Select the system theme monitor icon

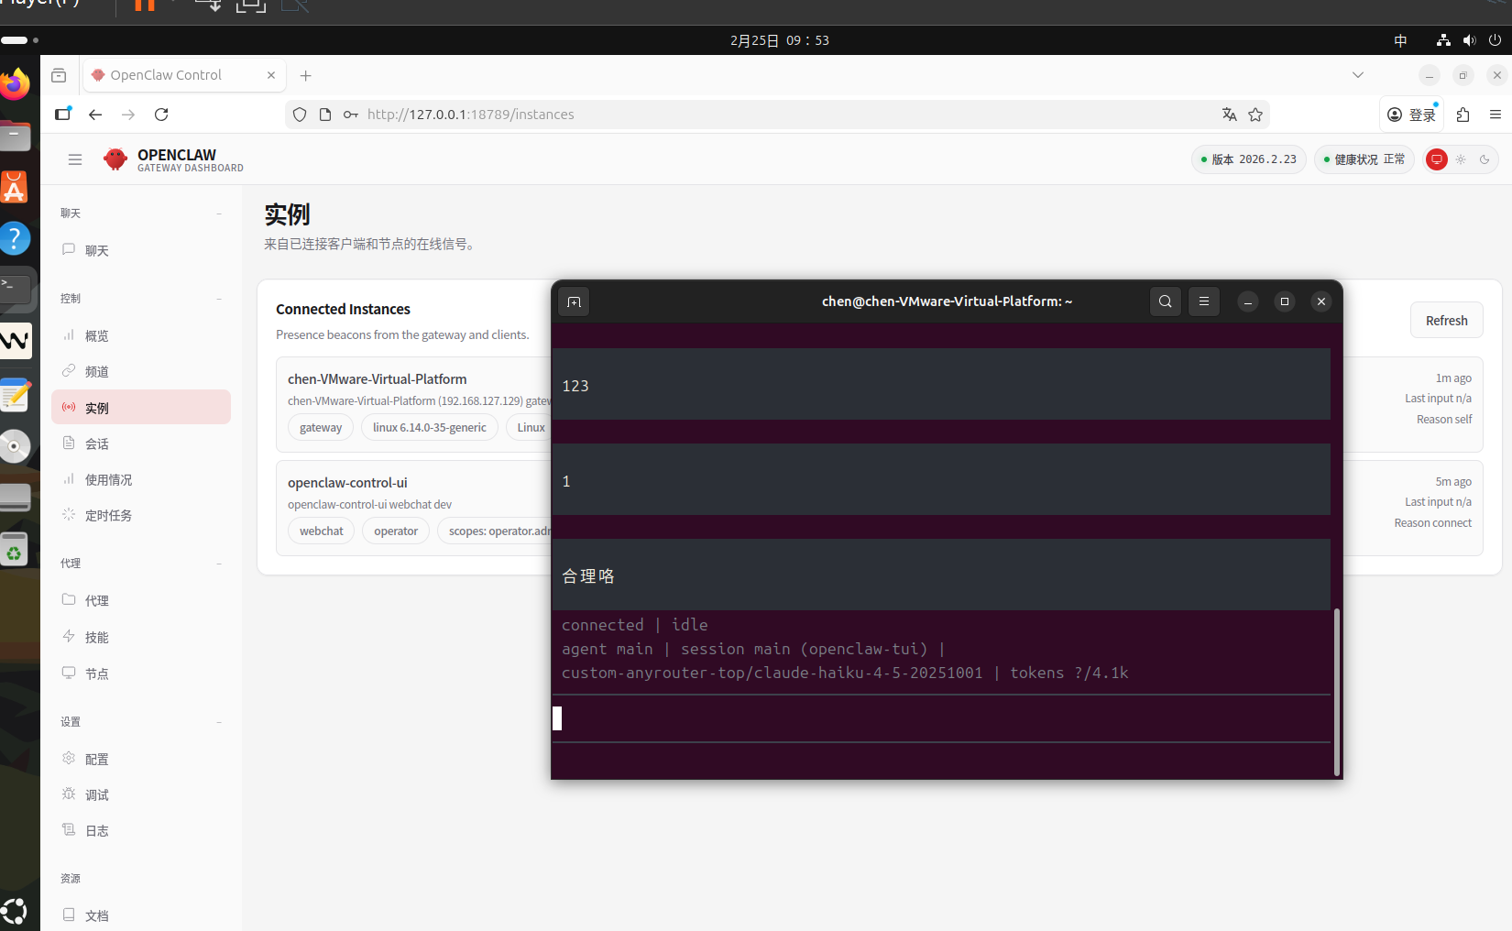click(1437, 159)
